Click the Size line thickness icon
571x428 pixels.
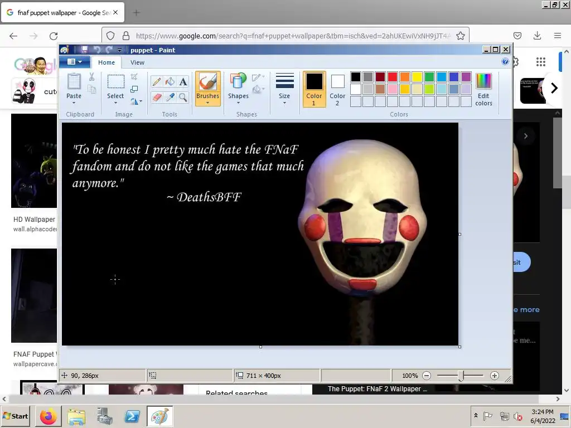[284, 81]
